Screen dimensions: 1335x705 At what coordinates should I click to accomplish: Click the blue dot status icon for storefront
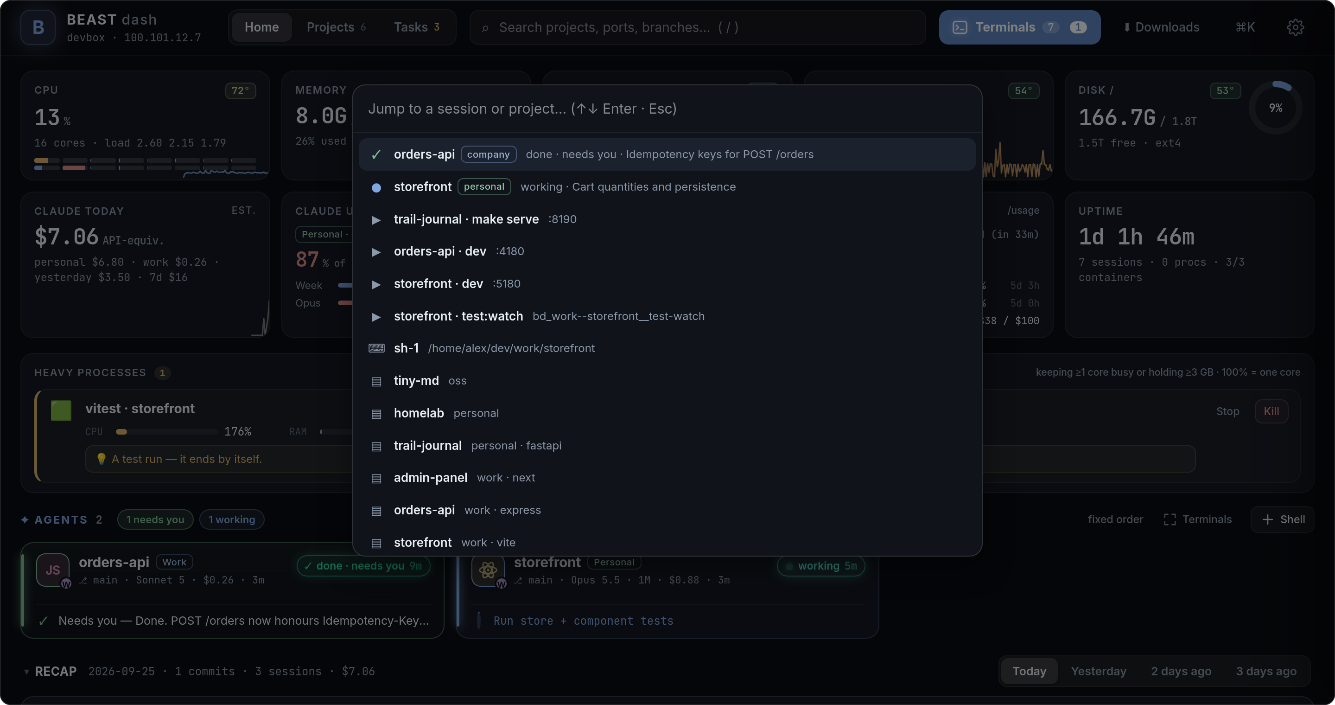click(x=376, y=187)
